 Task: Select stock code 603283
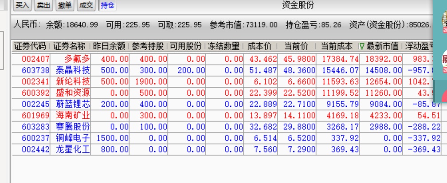pos(35,127)
